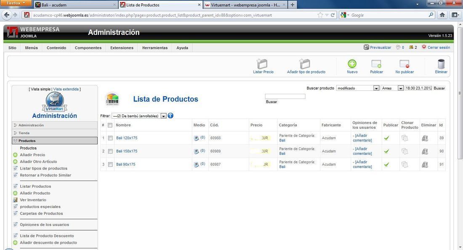463x250 pixels.
Task: Switch to the Bali - acudam tab
Action: point(75,5)
